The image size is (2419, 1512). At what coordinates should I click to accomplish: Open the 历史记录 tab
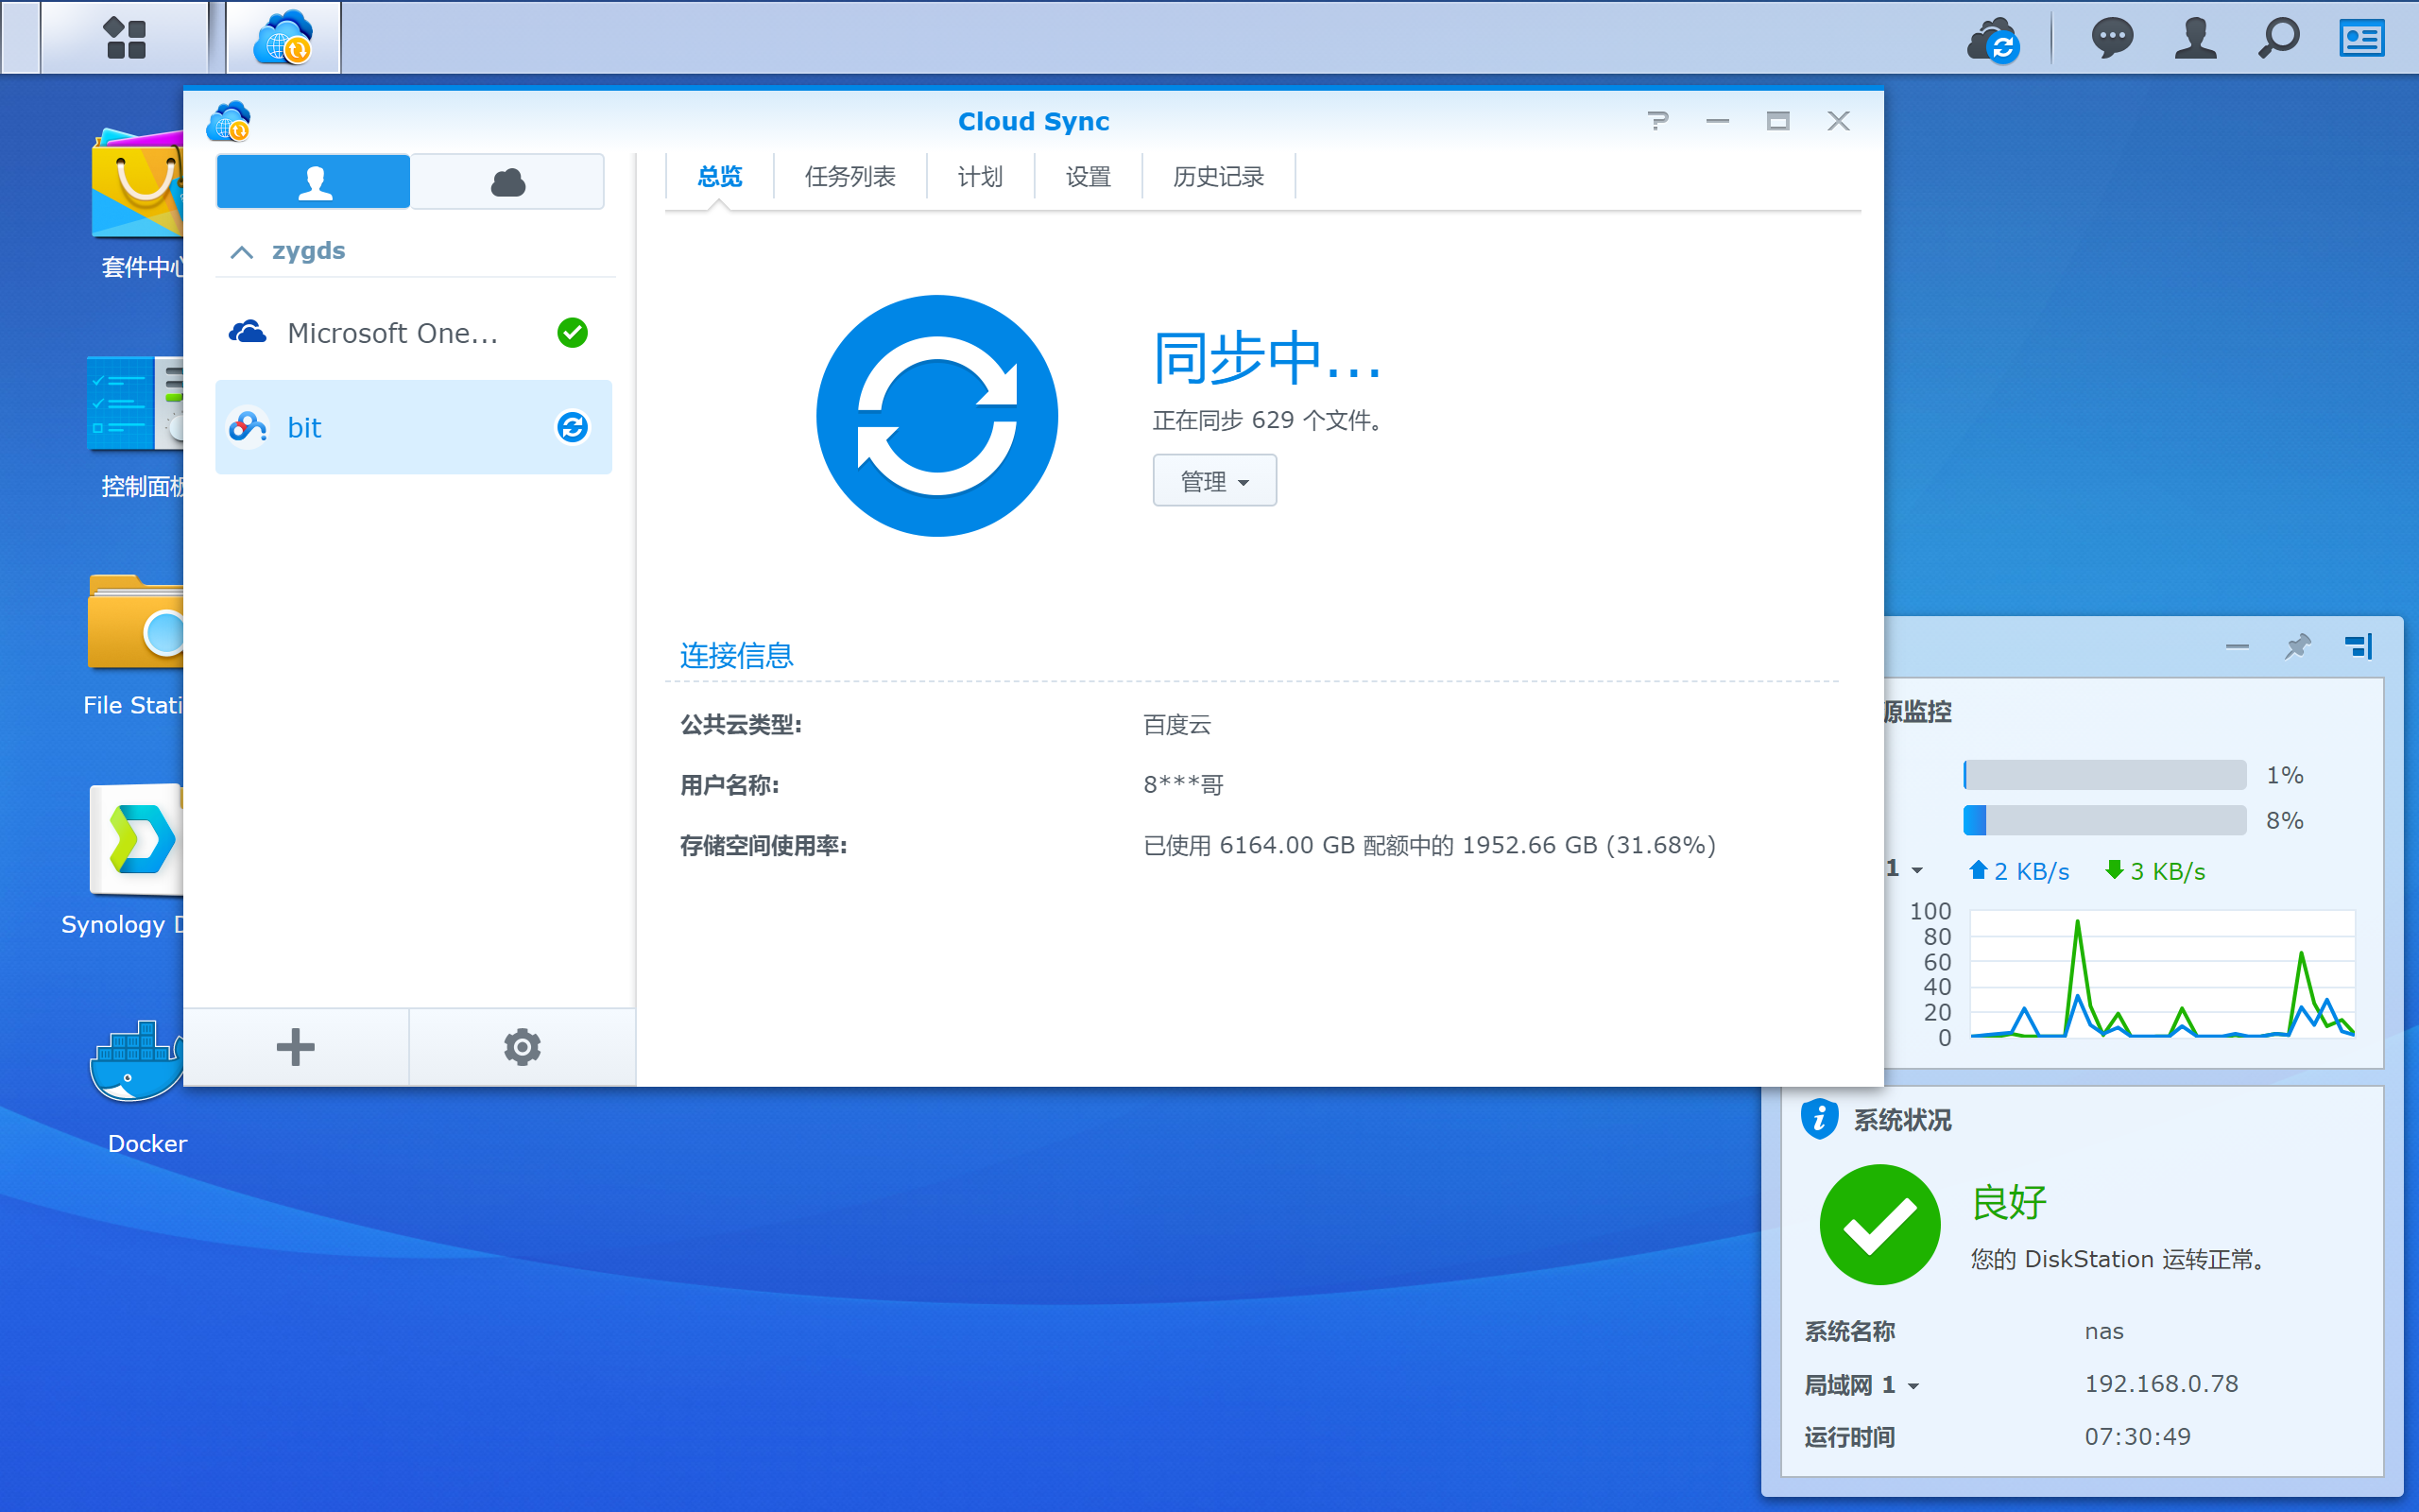tap(1219, 177)
